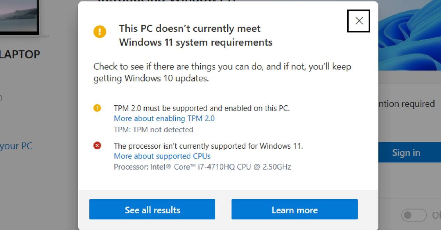The image size is (441, 230).
Task: Toggle the Off switch behind the dialog
Action: (x=413, y=215)
